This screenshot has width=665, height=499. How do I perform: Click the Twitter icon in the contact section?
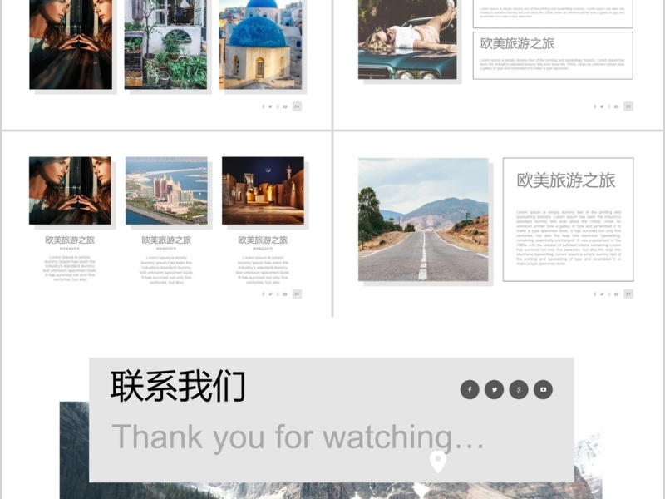pos(495,389)
